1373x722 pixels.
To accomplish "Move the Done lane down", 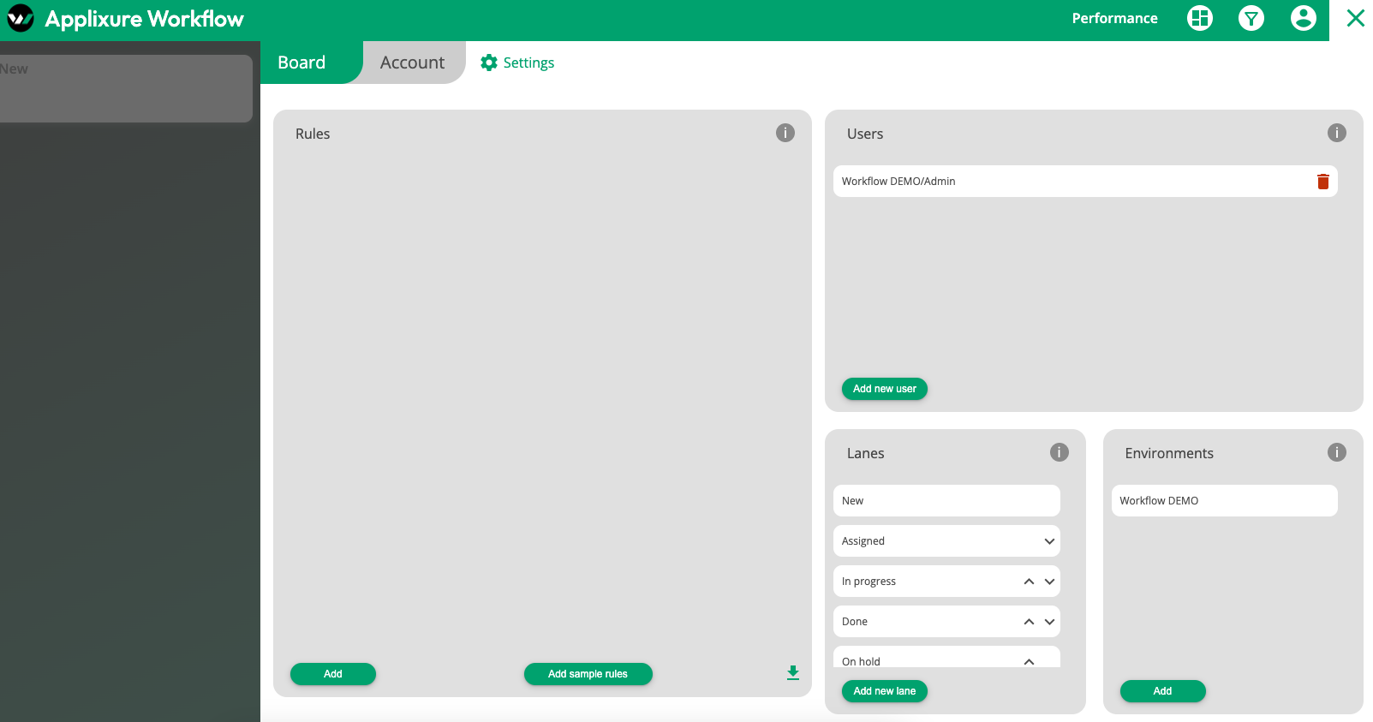I will 1049,622.
